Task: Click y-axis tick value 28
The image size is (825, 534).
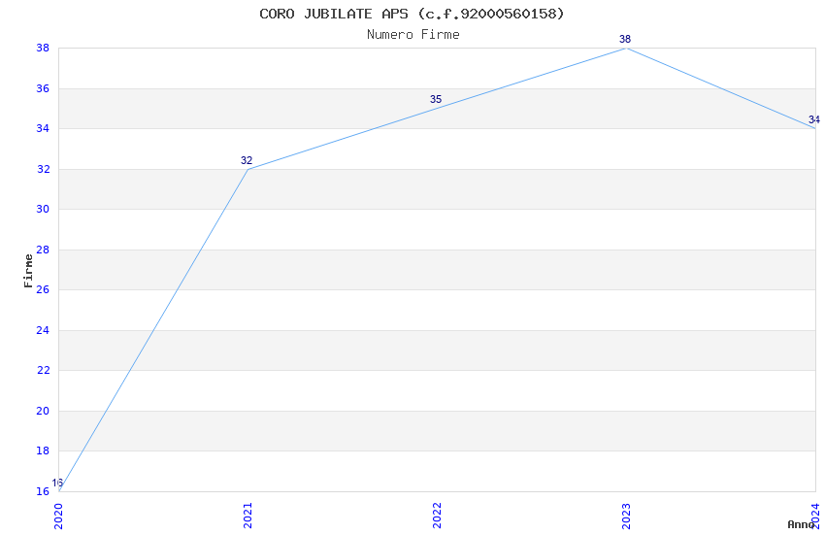Action: click(43, 250)
